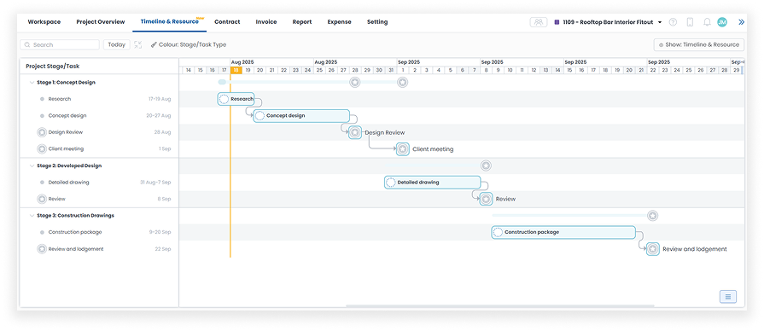The image size is (764, 331).
Task: Open the JM user avatar
Action: pos(722,22)
